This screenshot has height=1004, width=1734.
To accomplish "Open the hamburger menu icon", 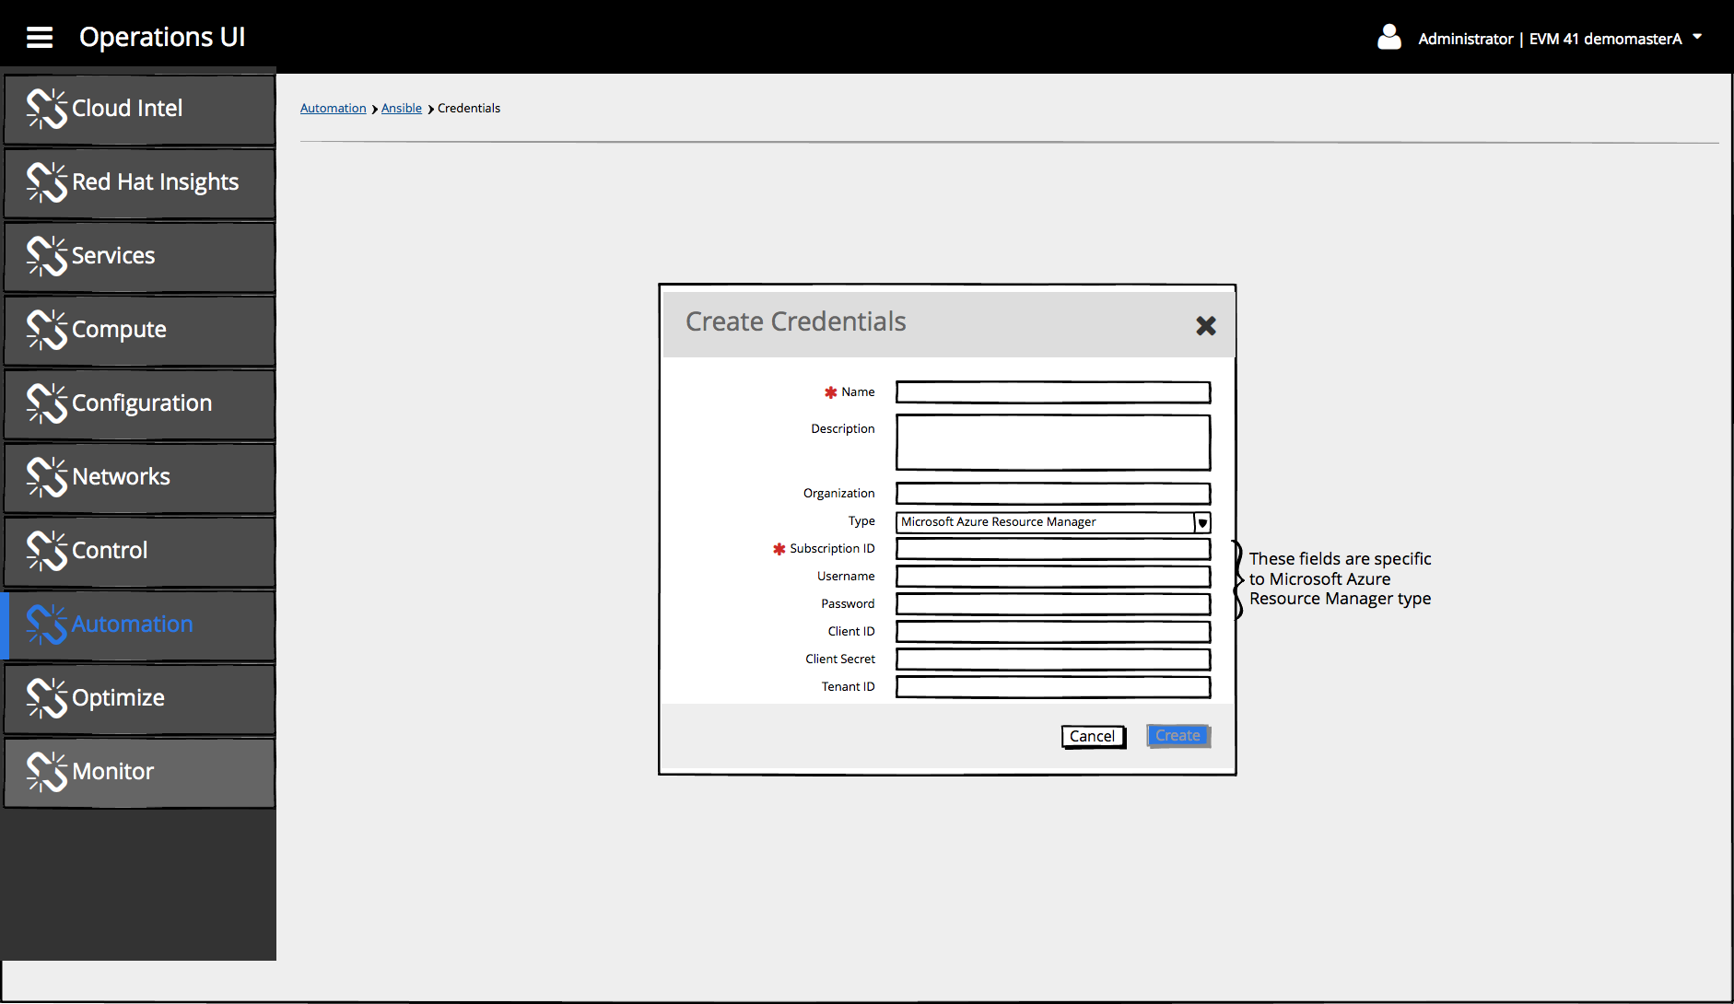I will coord(40,38).
